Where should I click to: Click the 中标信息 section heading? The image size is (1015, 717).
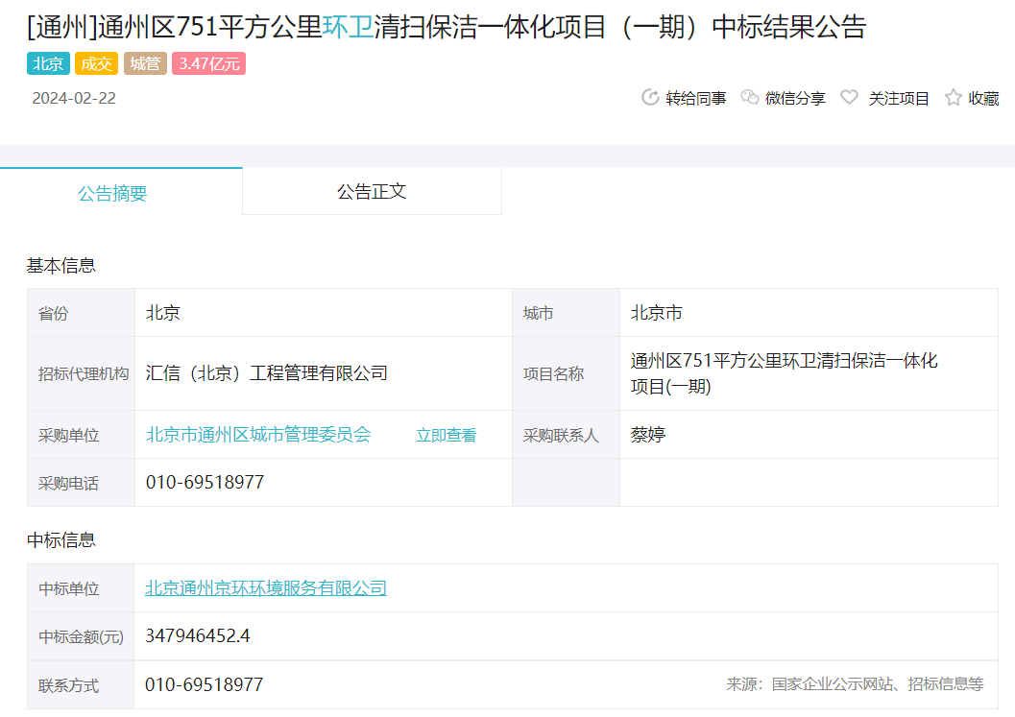[60, 539]
